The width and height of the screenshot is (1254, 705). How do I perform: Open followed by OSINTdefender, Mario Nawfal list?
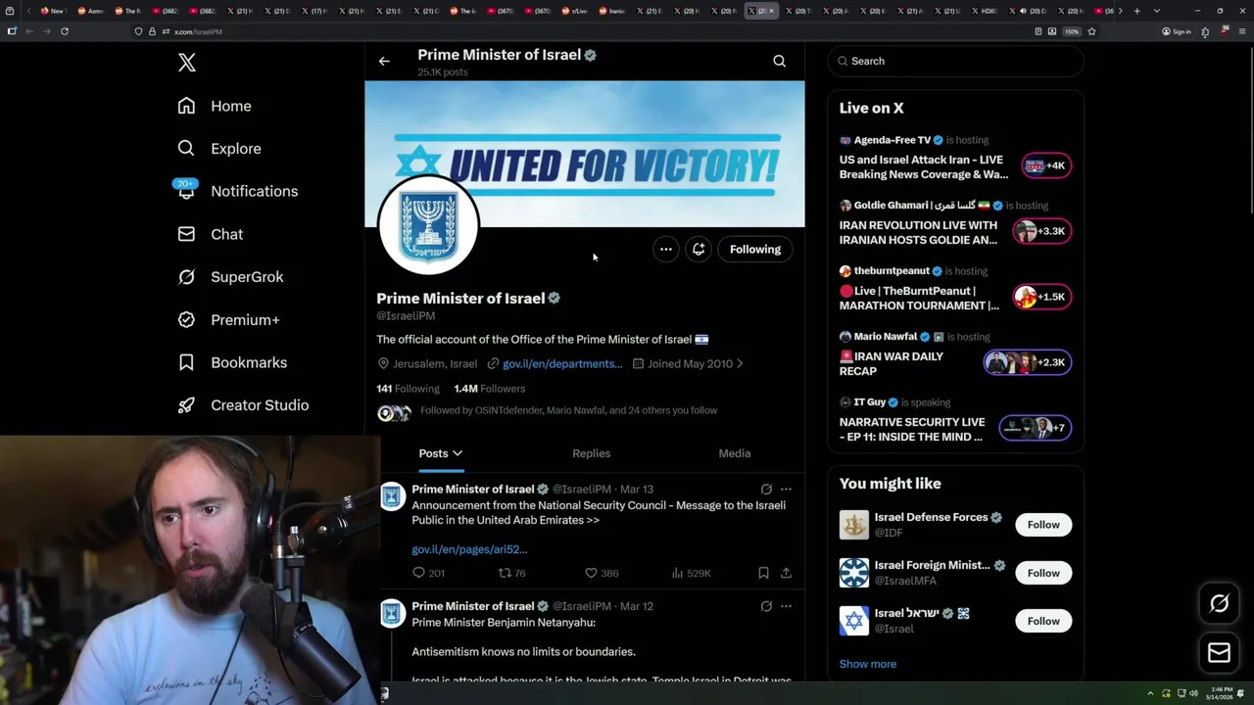click(x=568, y=410)
